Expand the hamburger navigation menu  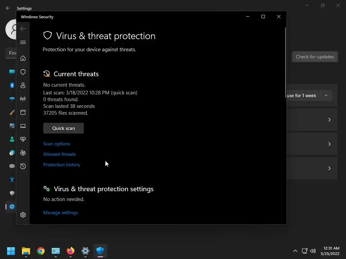23,42
